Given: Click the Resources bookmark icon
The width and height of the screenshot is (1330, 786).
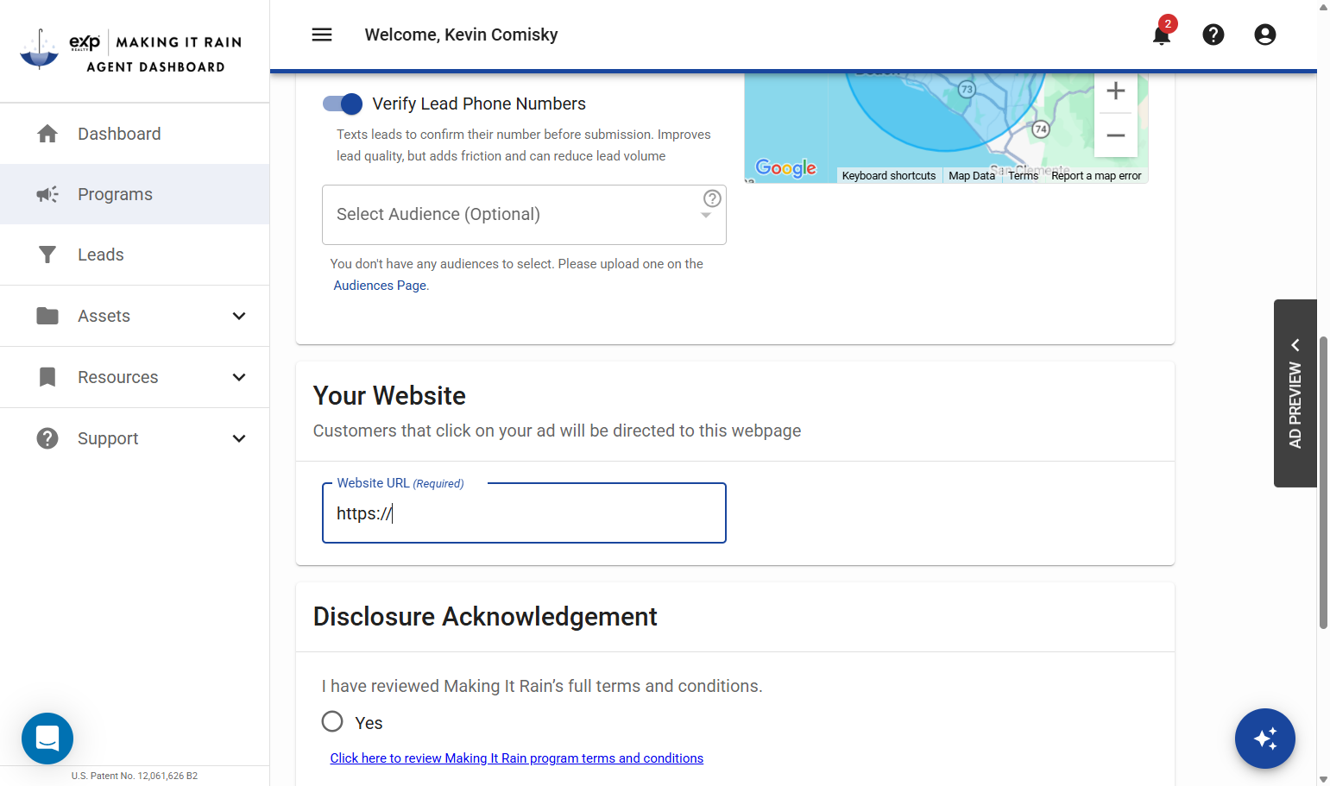Looking at the screenshot, I should click(47, 377).
